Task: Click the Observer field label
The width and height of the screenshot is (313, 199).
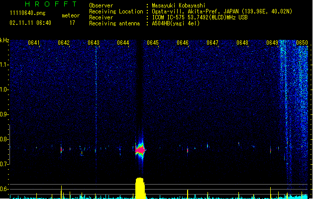Action: [101, 5]
